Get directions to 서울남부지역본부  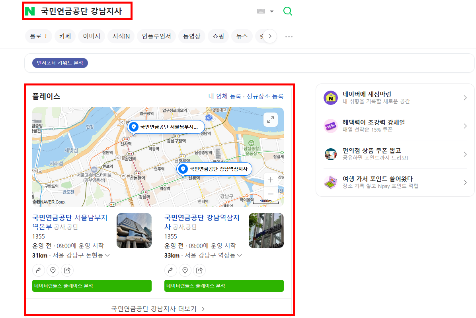click(39, 270)
